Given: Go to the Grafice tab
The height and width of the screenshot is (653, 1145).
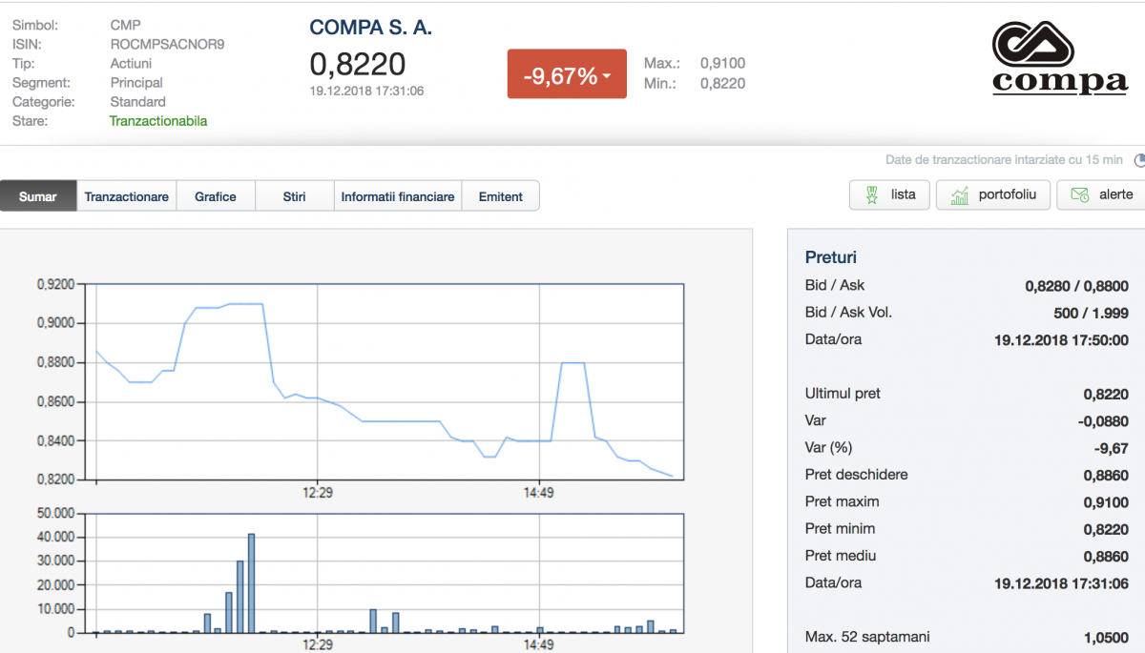Looking at the screenshot, I should (216, 196).
